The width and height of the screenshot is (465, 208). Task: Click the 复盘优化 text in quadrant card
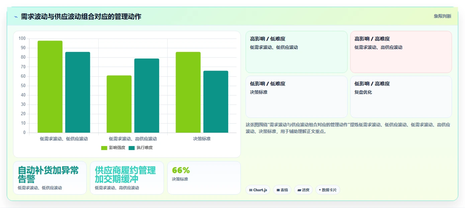363,92
